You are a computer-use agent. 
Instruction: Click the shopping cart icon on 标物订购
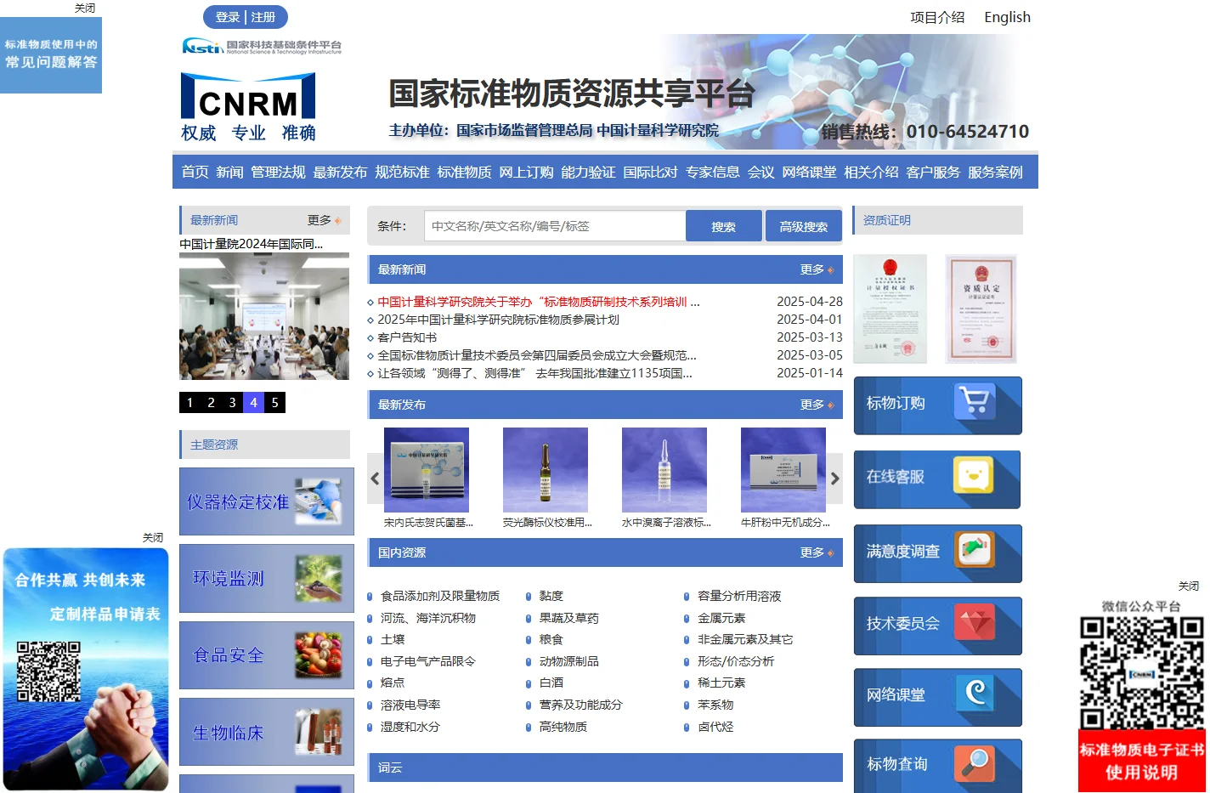[974, 401]
